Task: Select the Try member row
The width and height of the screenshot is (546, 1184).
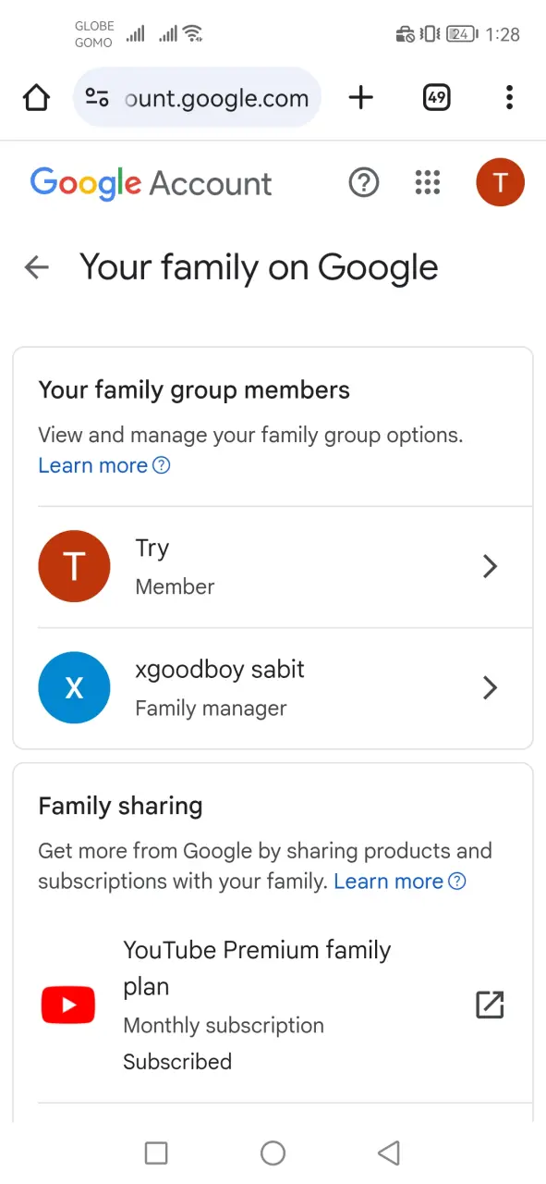Action: [273, 567]
